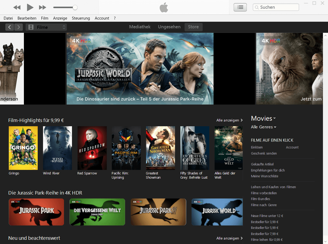Open the Die Vergessene Welt tile

[x=97, y=212]
